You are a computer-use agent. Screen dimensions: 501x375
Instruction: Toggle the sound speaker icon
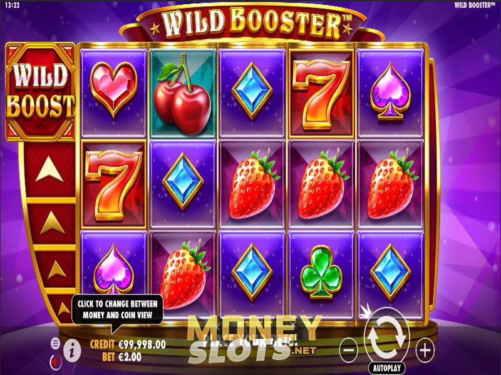pyautogui.click(x=56, y=362)
